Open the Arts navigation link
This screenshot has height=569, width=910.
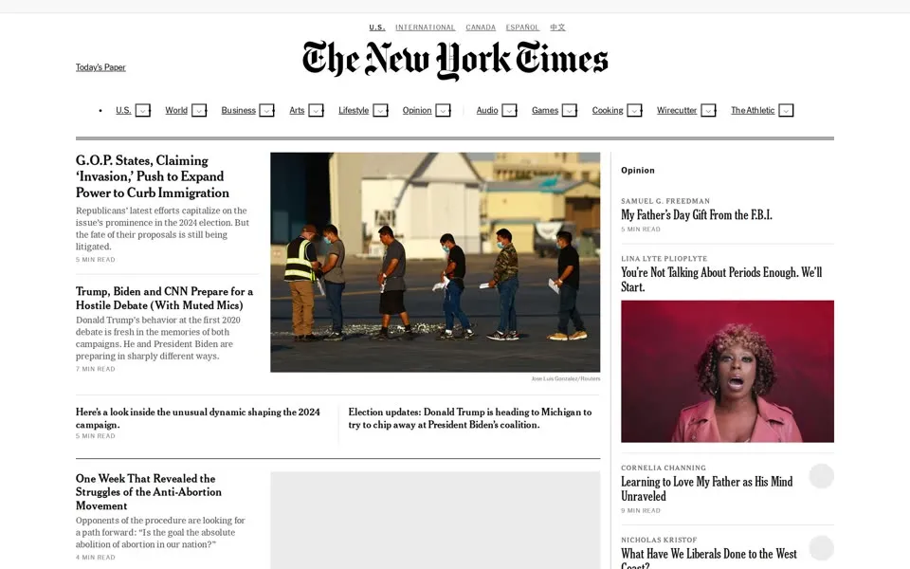click(x=297, y=110)
